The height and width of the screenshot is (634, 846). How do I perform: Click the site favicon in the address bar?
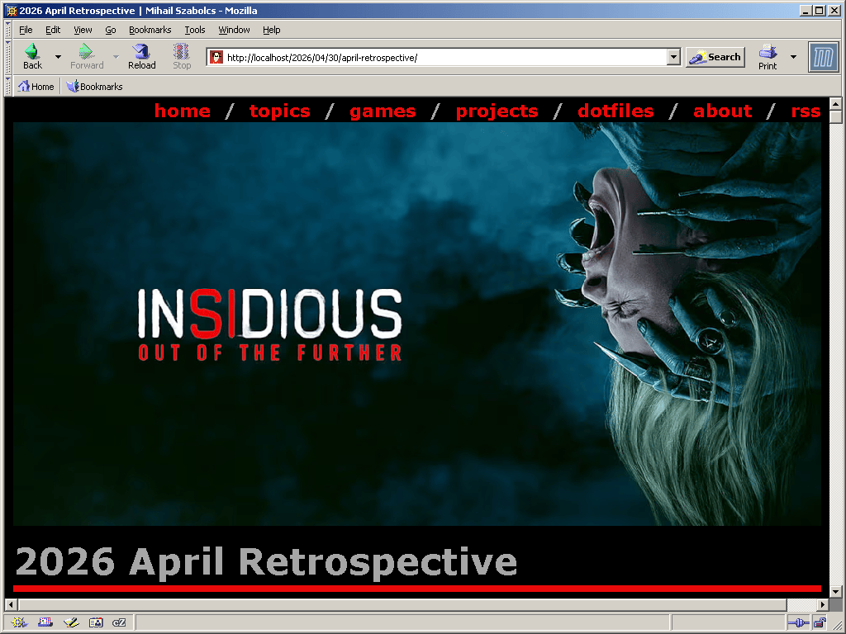pos(216,57)
